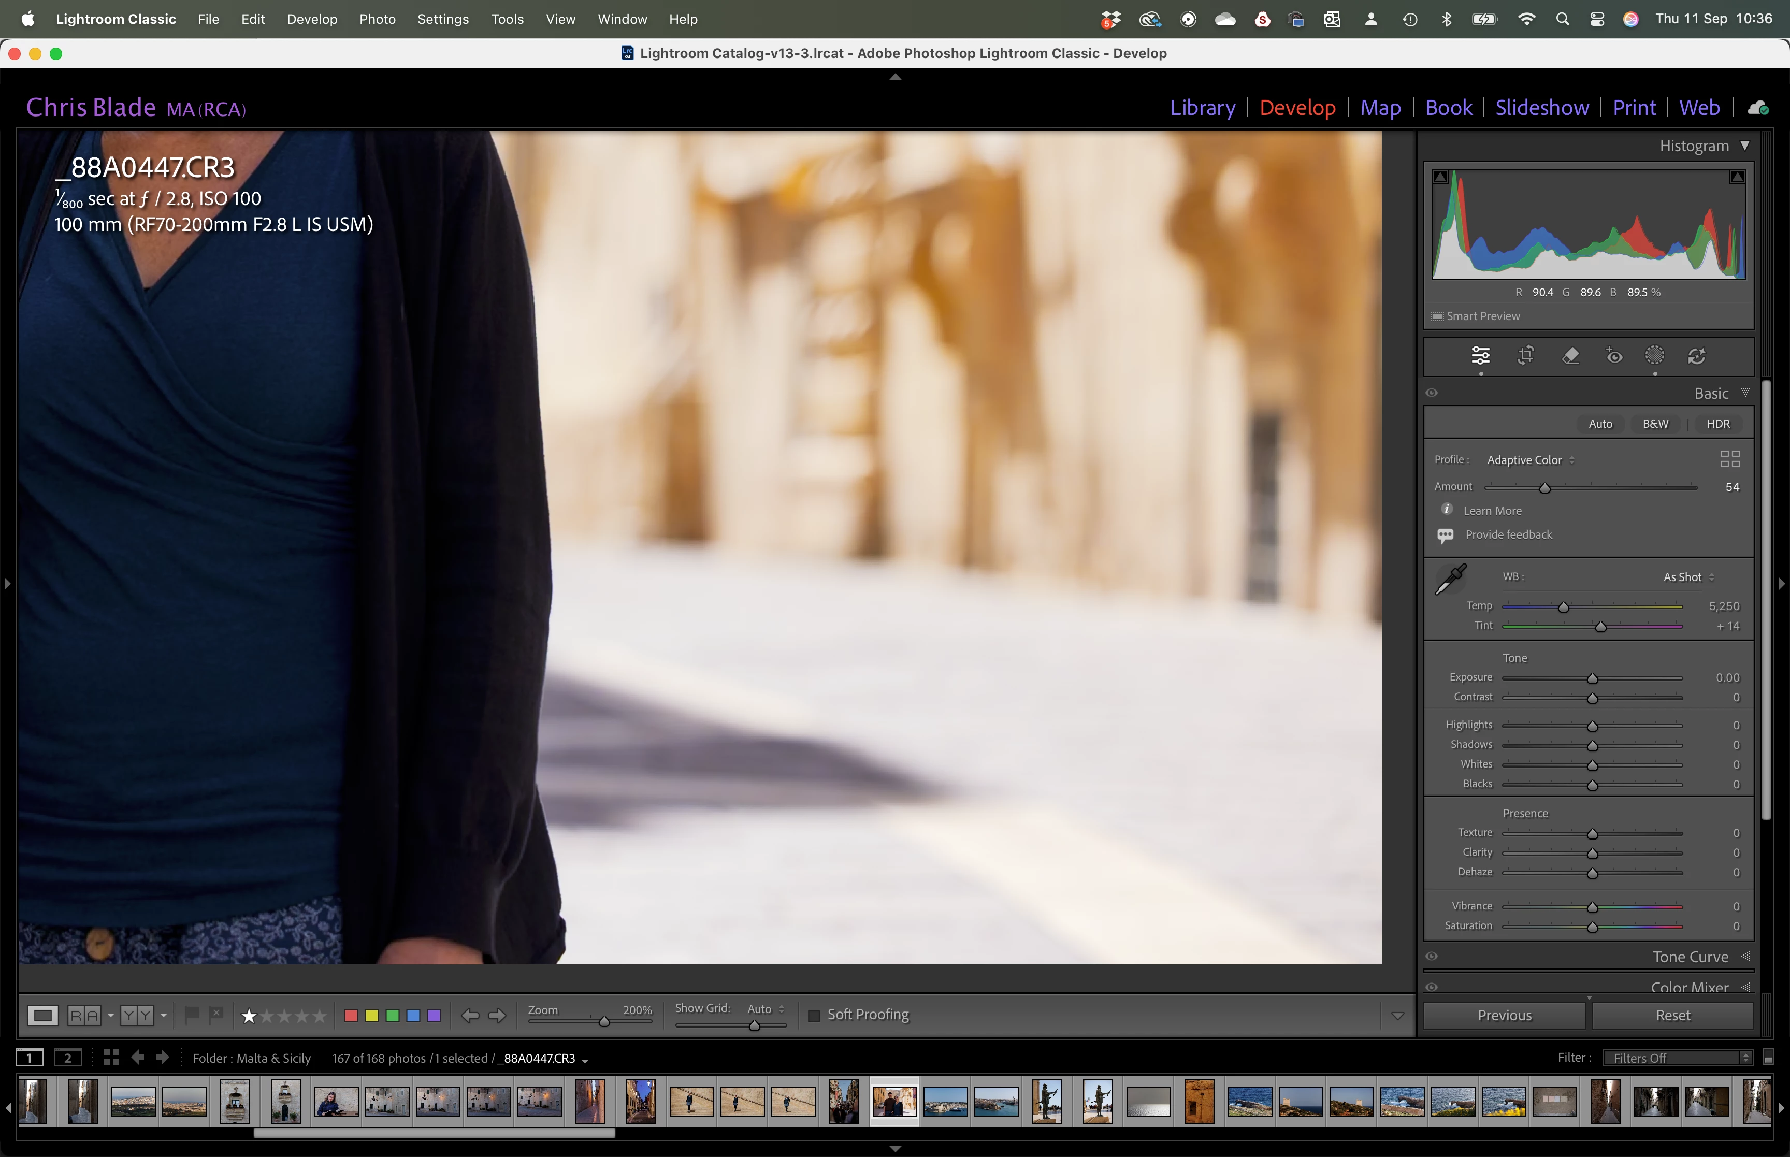Select the Healing eraser tool icon
The width and height of the screenshot is (1790, 1157).
(1570, 355)
